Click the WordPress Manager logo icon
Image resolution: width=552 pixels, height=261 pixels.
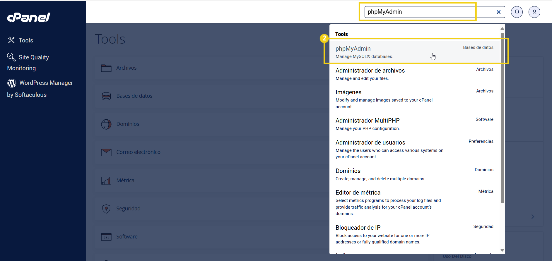(x=12, y=83)
